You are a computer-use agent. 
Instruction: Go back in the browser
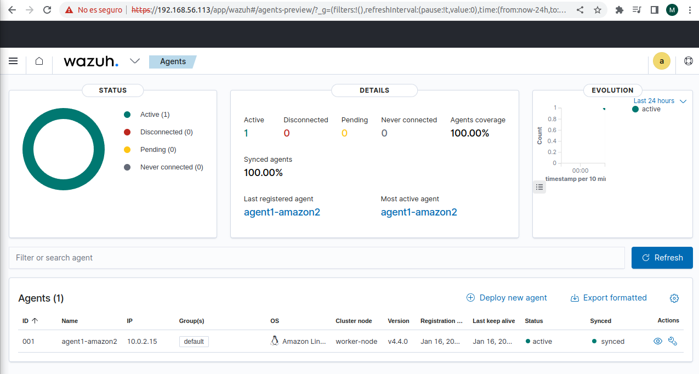(x=13, y=10)
